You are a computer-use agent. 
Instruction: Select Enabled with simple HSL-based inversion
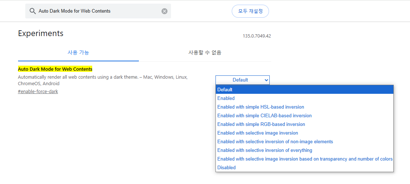click(305, 107)
